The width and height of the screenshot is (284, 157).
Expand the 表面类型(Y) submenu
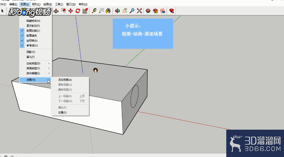[35, 68]
